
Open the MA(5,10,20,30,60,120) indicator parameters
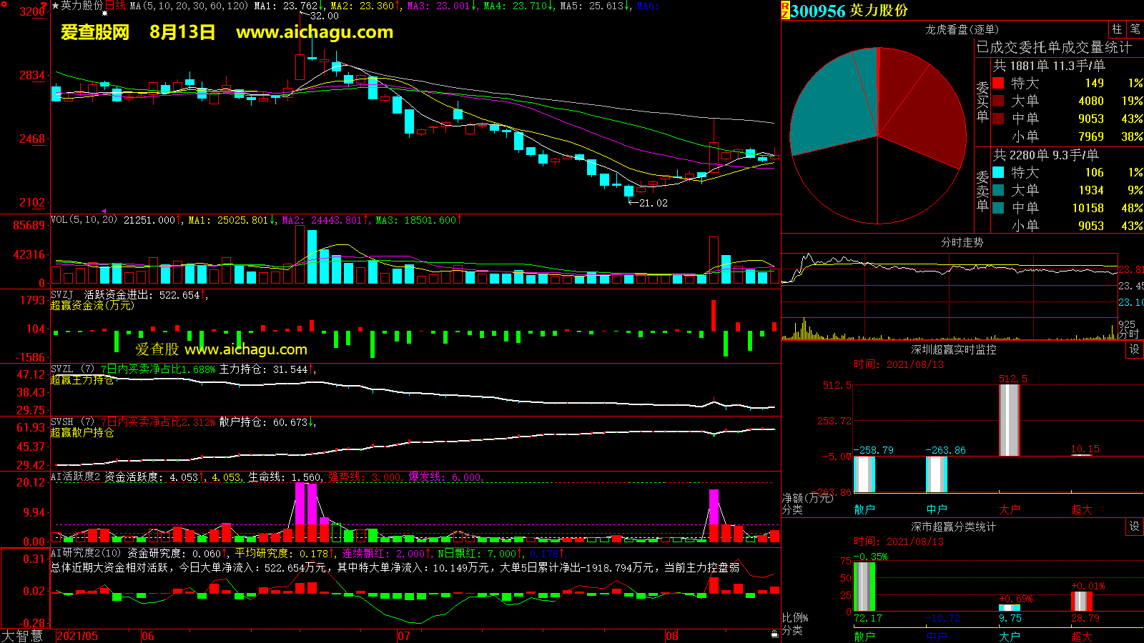189,6
